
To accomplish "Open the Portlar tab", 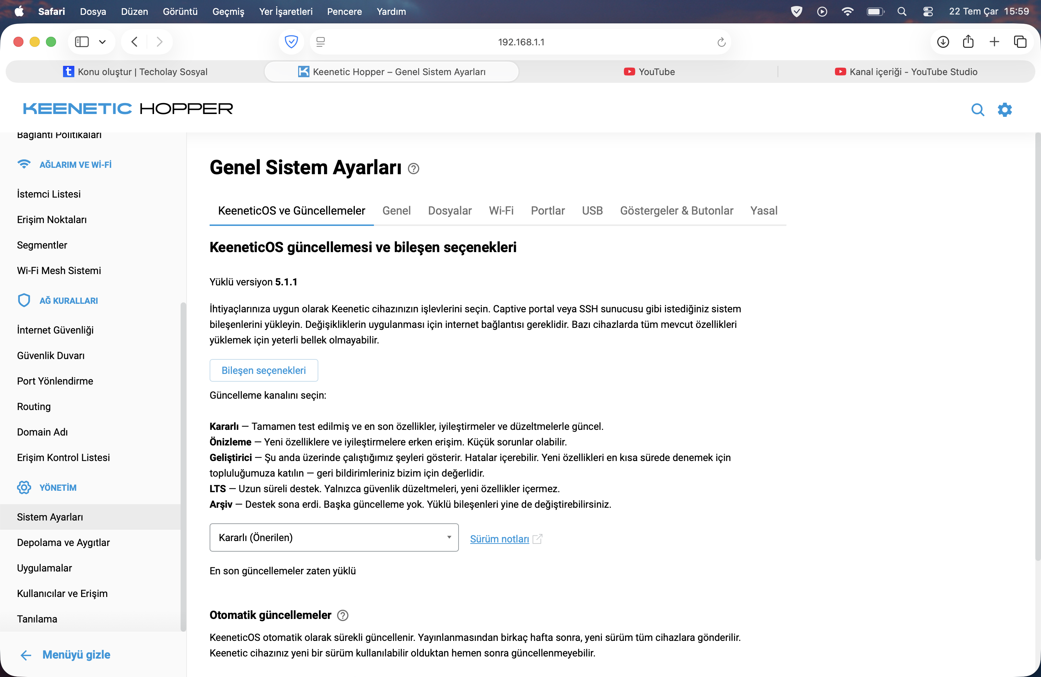I will pyautogui.click(x=548, y=211).
